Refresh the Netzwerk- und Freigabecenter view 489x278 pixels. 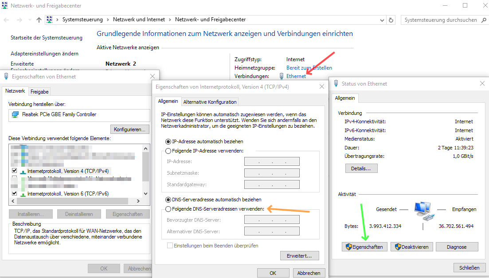tap(391, 20)
